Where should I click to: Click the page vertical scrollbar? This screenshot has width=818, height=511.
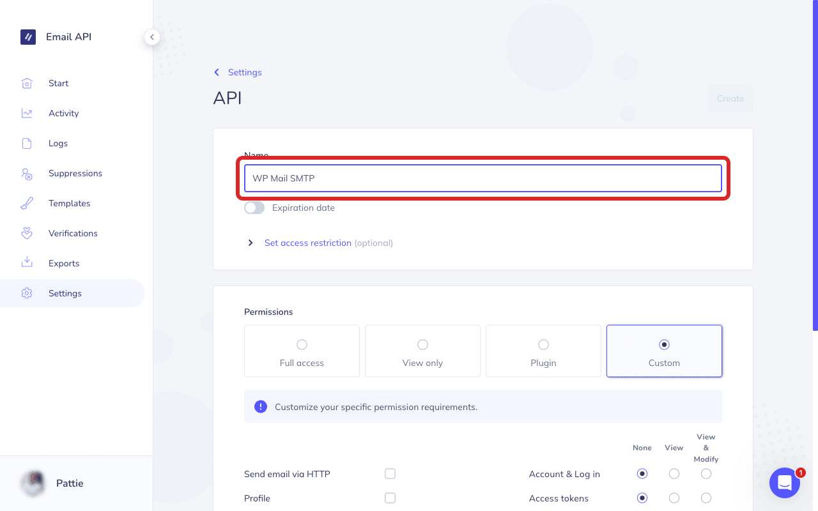click(x=815, y=166)
